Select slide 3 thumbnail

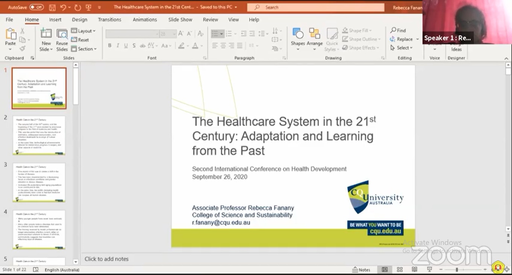(x=39, y=182)
